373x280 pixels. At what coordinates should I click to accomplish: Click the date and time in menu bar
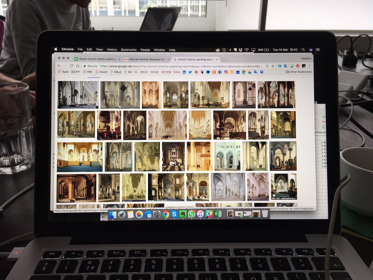(x=285, y=50)
